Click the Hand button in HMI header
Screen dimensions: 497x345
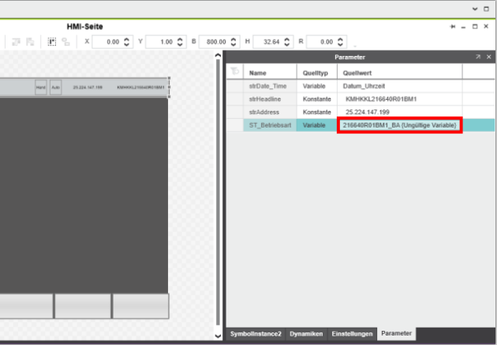[x=40, y=87]
